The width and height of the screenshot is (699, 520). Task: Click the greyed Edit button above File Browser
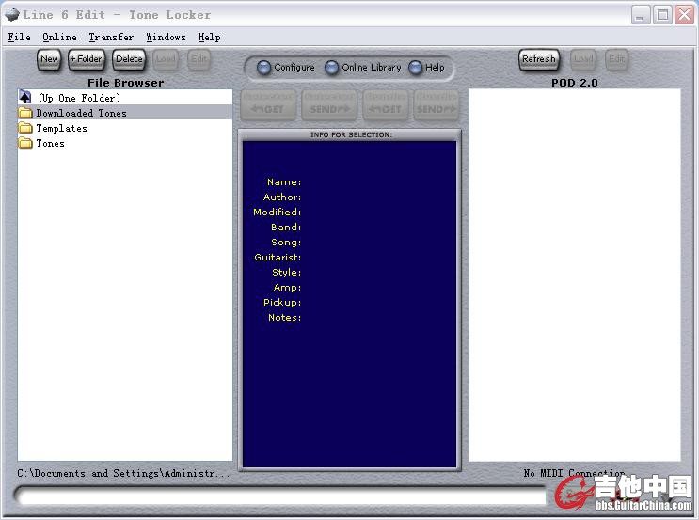coord(199,59)
